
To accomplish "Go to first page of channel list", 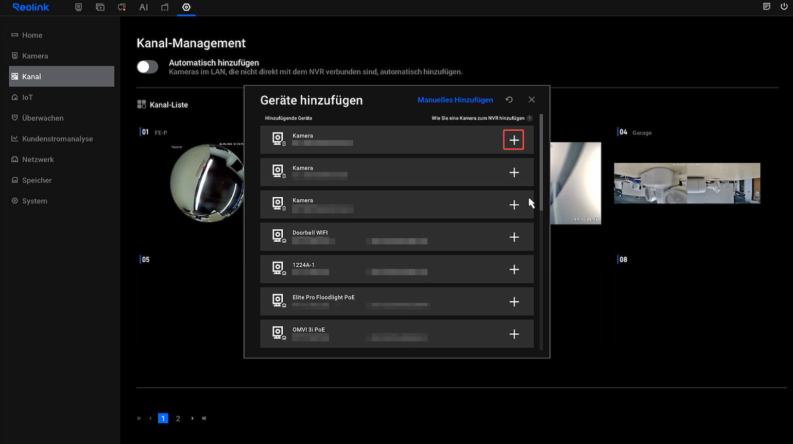I will click(139, 418).
